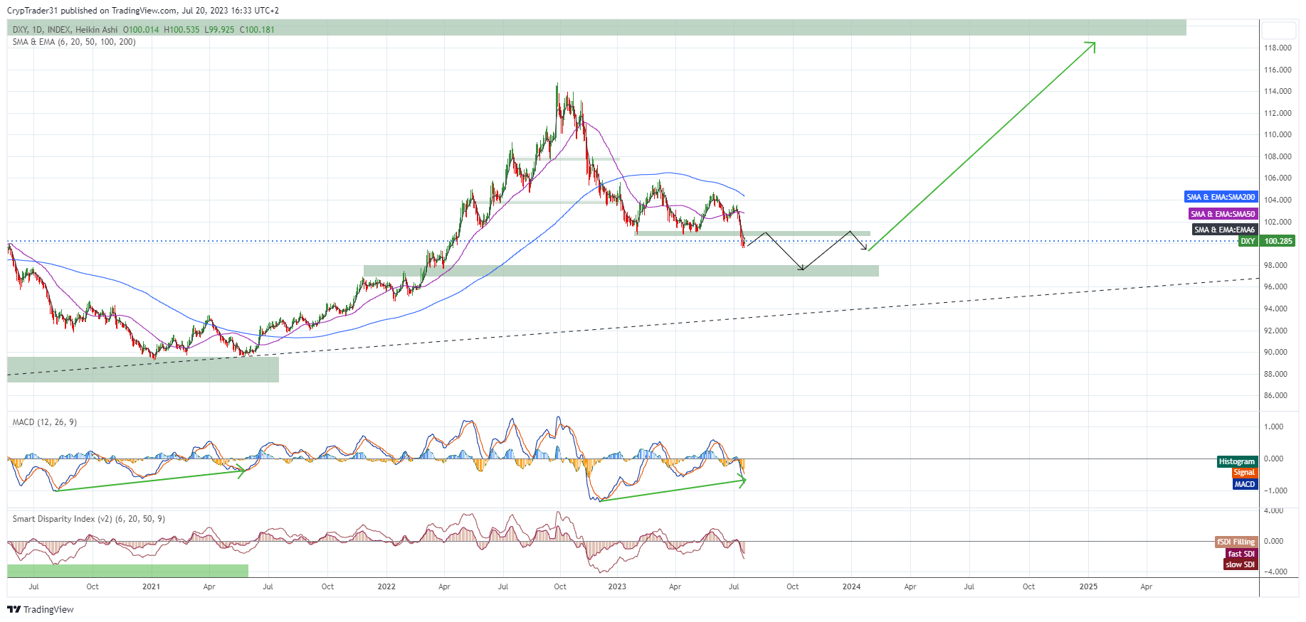The width and height of the screenshot is (1306, 622).
Task: Click the 86.000 price axis value
Action: [x=1275, y=395]
